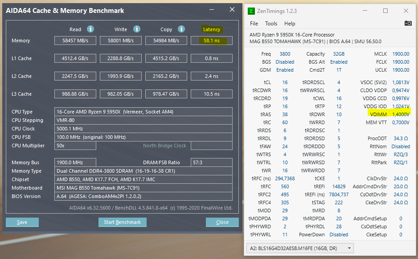The width and height of the screenshot is (418, 259).
Task: Click the VSOC (SVI2) value 1,0813V
Action: pyautogui.click(x=401, y=82)
